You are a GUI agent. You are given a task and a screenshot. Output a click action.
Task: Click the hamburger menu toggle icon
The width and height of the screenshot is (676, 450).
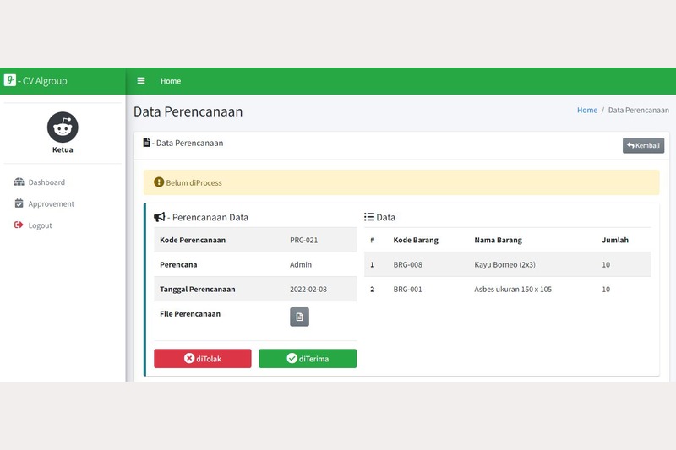[141, 81]
